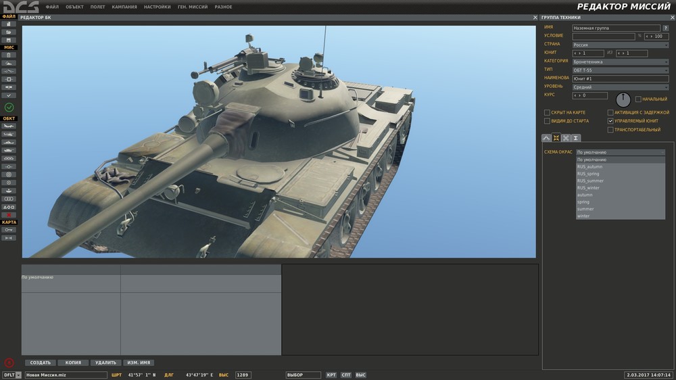Click the УДАЛИТЬ button

click(x=105, y=362)
